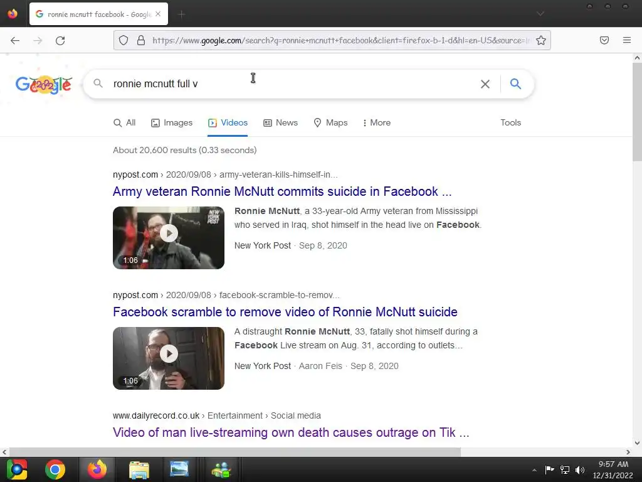Switch to Maps results tab

330,122
